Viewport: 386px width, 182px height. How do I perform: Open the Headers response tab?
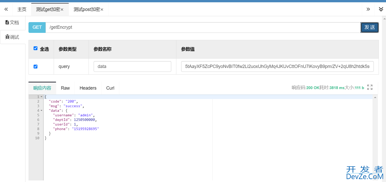[88, 88]
